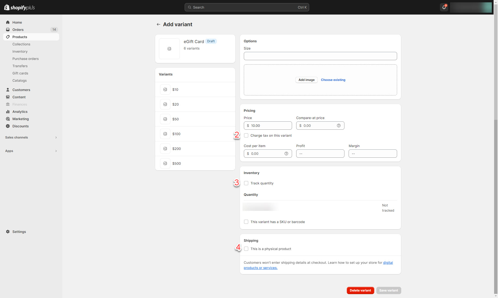This screenshot has width=498, height=298.
Task: Open Inventory in the sidebar
Action: (x=20, y=51)
